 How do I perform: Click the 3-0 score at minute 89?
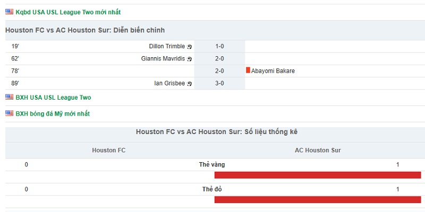[219, 83]
